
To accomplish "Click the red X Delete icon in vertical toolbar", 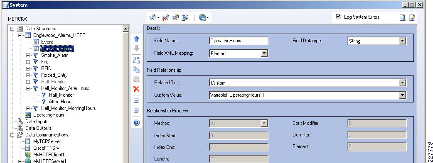I will pos(136,89).
